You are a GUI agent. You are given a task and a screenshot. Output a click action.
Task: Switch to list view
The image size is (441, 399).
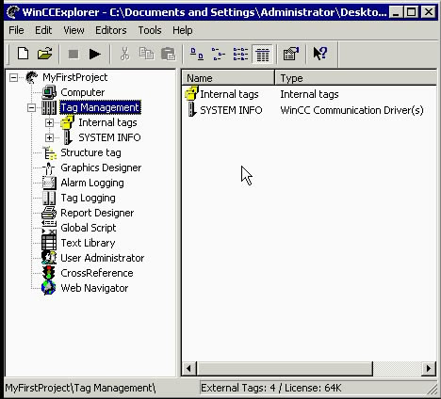(x=240, y=54)
